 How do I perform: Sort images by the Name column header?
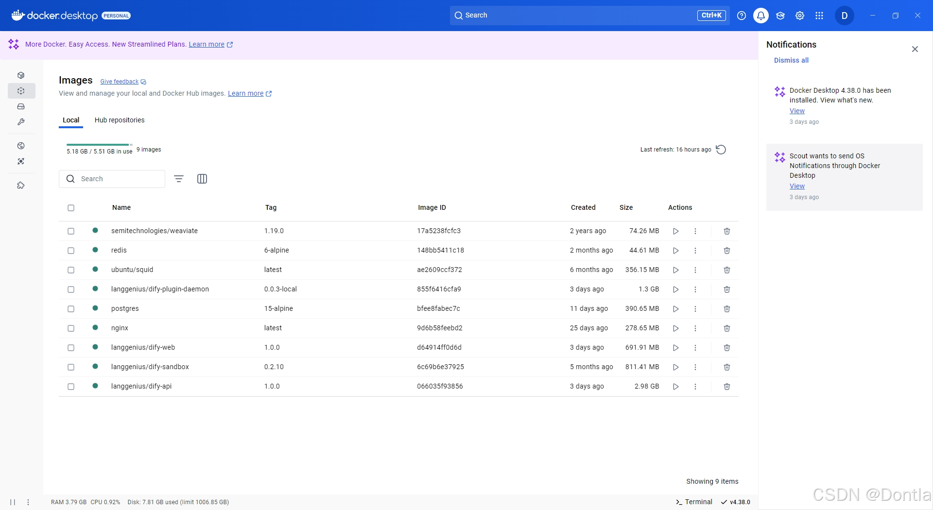[121, 207]
